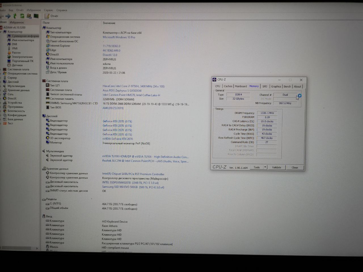Viewport: 363px width, 272px height.
Task: Click DirectX 12.0 value link
Action: pyautogui.click(x=110, y=55)
